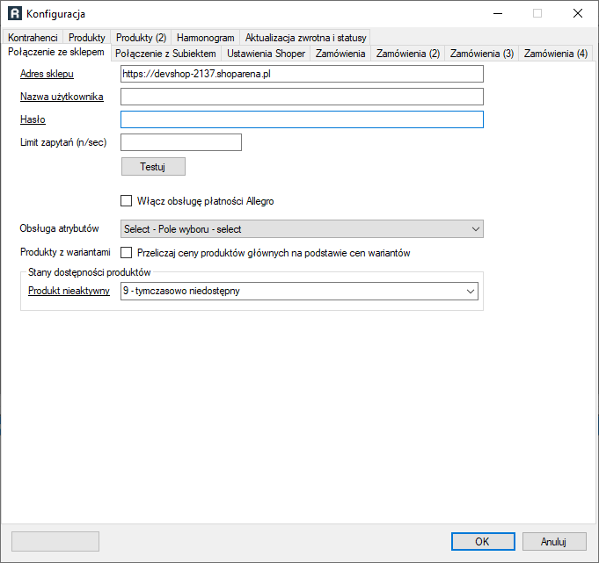Screen dimensions: 599x563
Task: Click the Produkt nieaktywny link label
Action: click(x=69, y=291)
